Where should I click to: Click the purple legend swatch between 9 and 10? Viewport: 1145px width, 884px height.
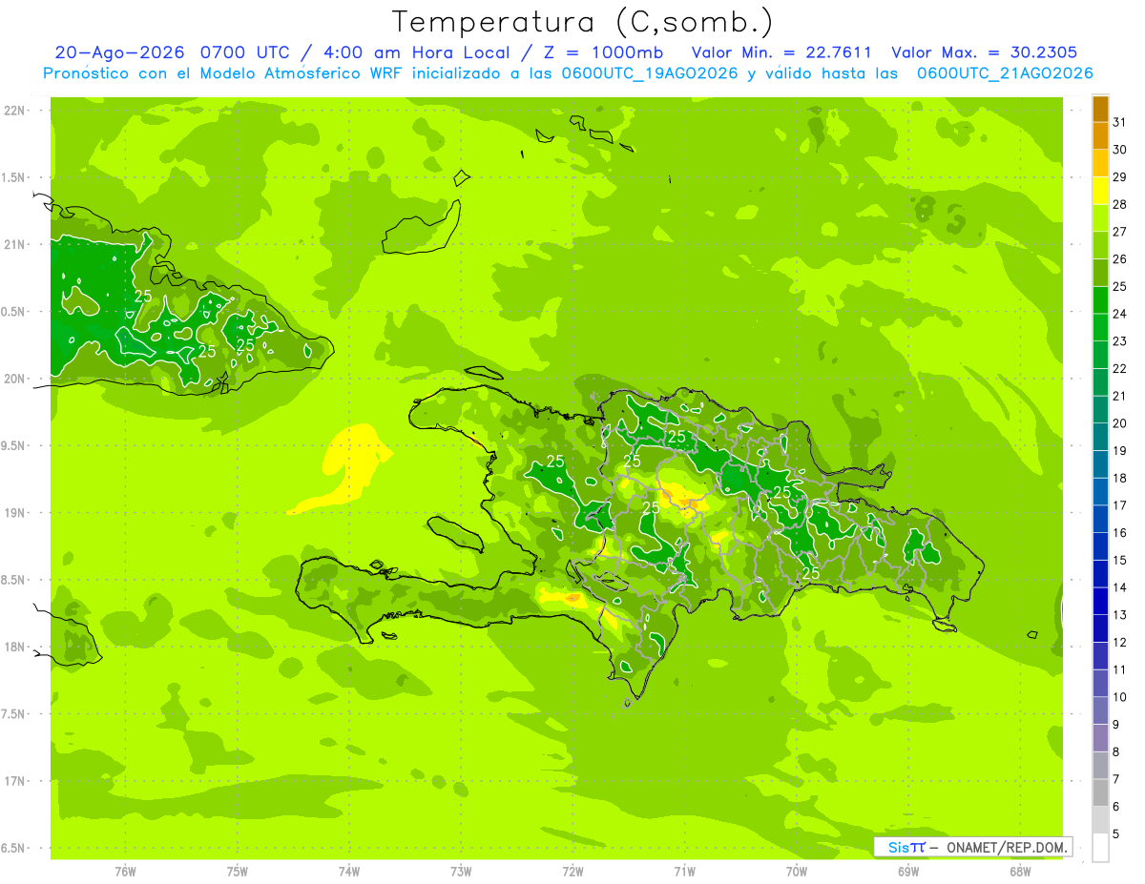[x=1100, y=710]
